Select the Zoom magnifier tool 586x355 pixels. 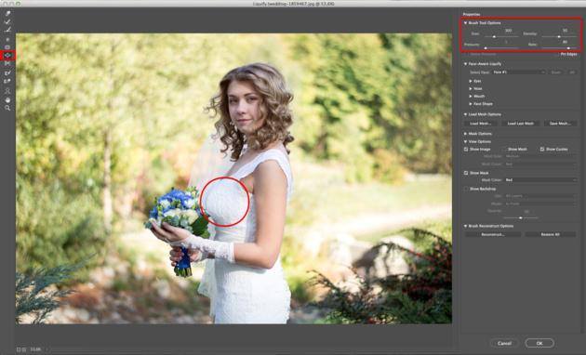(x=7, y=108)
